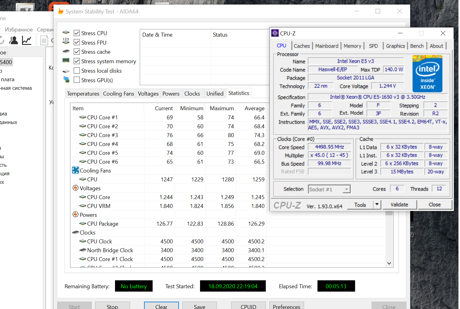The image size is (460, 309).
Task: Open the Bench tab in CPU-Z
Action: point(417,46)
